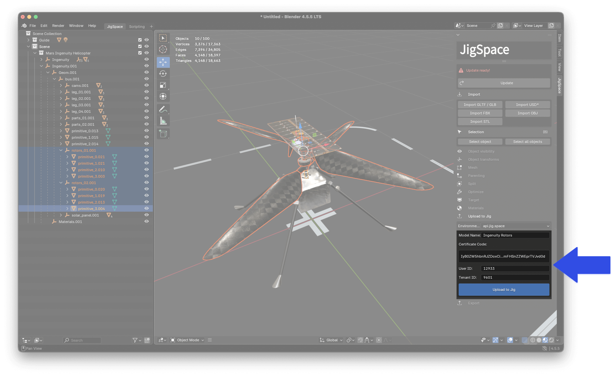
Task: Expand the Ingenuity object
Action: click(41, 59)
